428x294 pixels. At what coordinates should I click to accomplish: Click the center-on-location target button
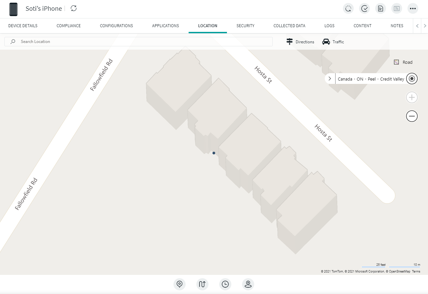(x=412, y=79)
